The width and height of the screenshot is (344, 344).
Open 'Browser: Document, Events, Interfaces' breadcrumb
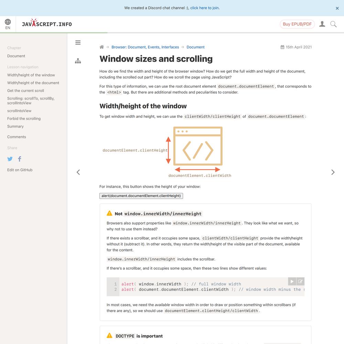coord(145,47)
